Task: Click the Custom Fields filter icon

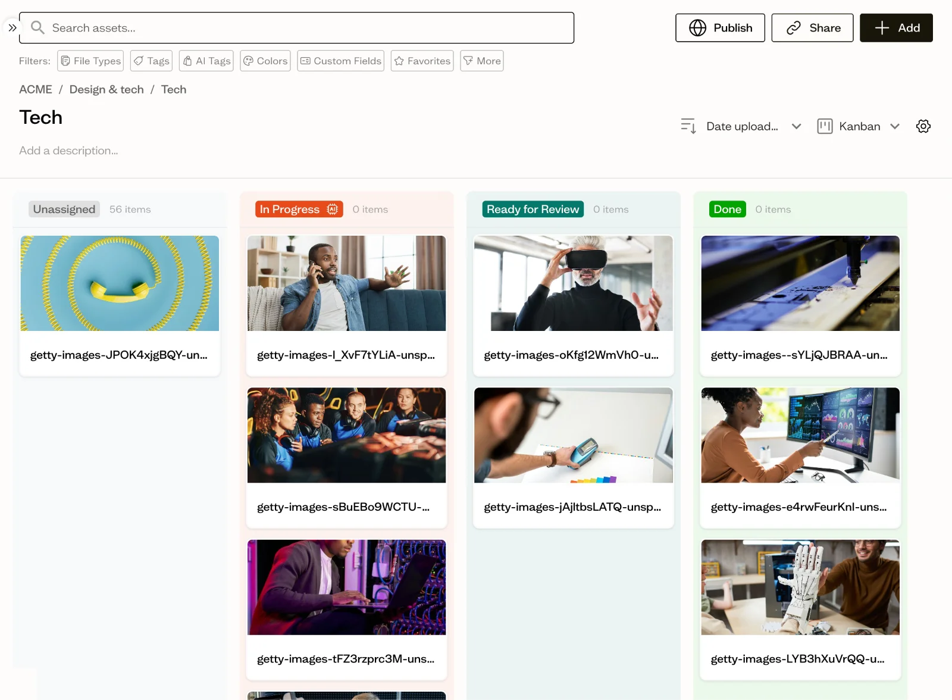Action: pos(305,61)
